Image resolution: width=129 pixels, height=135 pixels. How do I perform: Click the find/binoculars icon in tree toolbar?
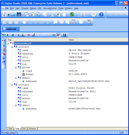click(x=13, y=35)
